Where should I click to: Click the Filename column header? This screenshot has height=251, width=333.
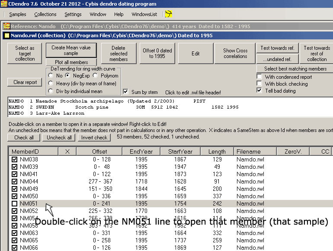pyautogui.click(x=255, y=151)
